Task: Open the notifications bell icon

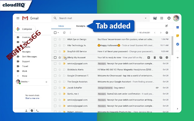Action: click(169, 18)
